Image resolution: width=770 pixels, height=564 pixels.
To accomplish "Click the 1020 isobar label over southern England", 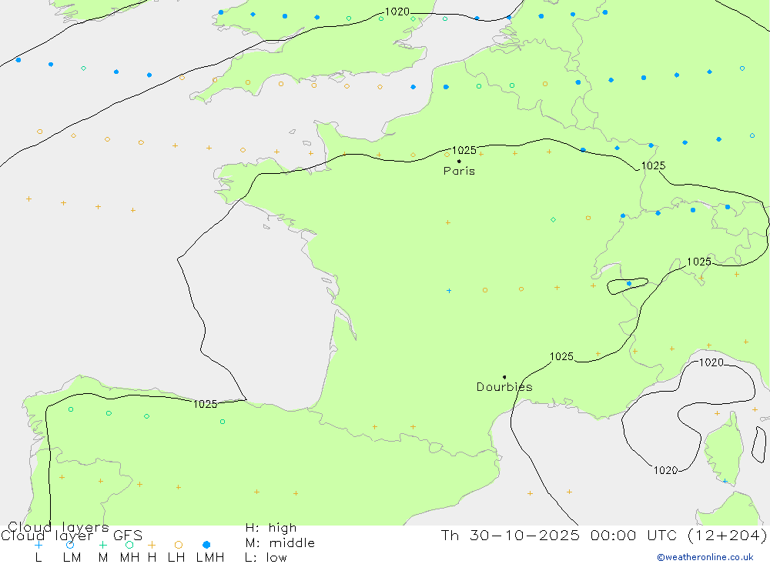I will click(x=397, y=12).
